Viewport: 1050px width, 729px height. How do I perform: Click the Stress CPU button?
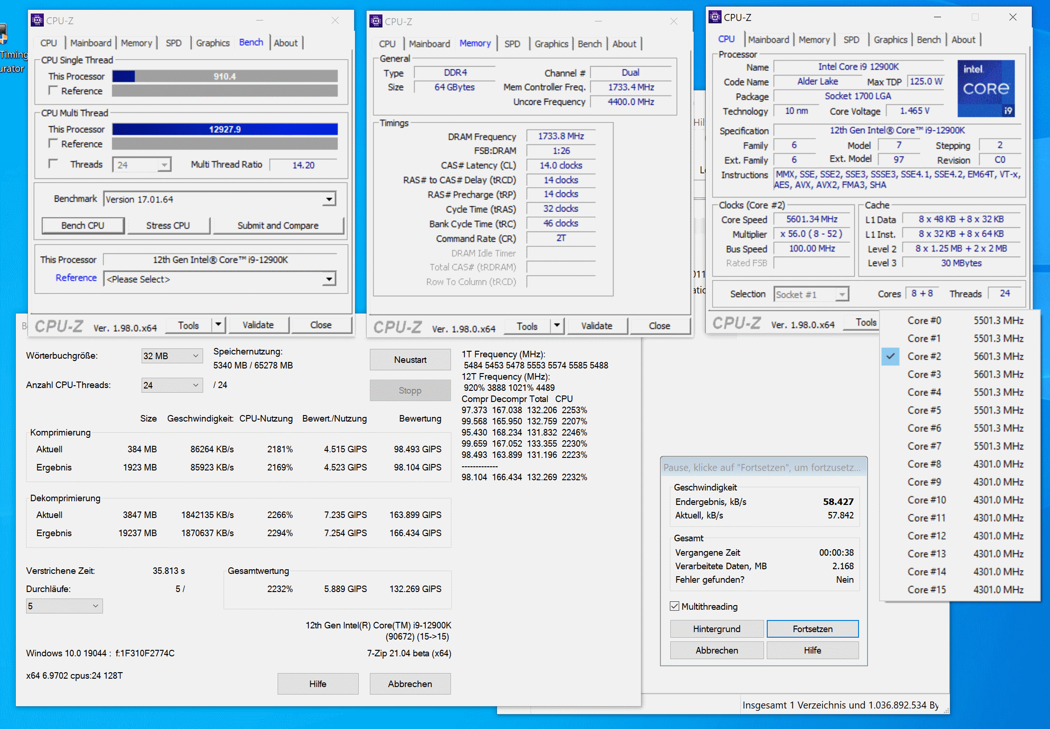point(168,225)
